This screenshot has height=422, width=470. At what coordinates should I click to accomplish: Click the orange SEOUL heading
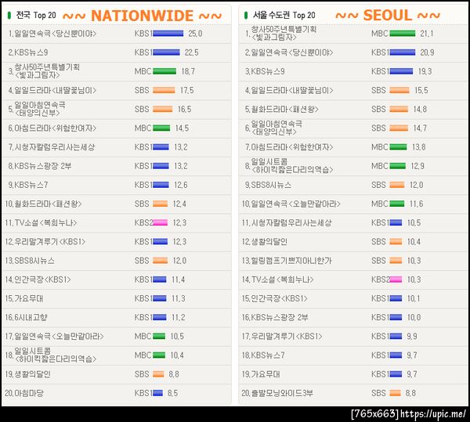pos(388,16)
